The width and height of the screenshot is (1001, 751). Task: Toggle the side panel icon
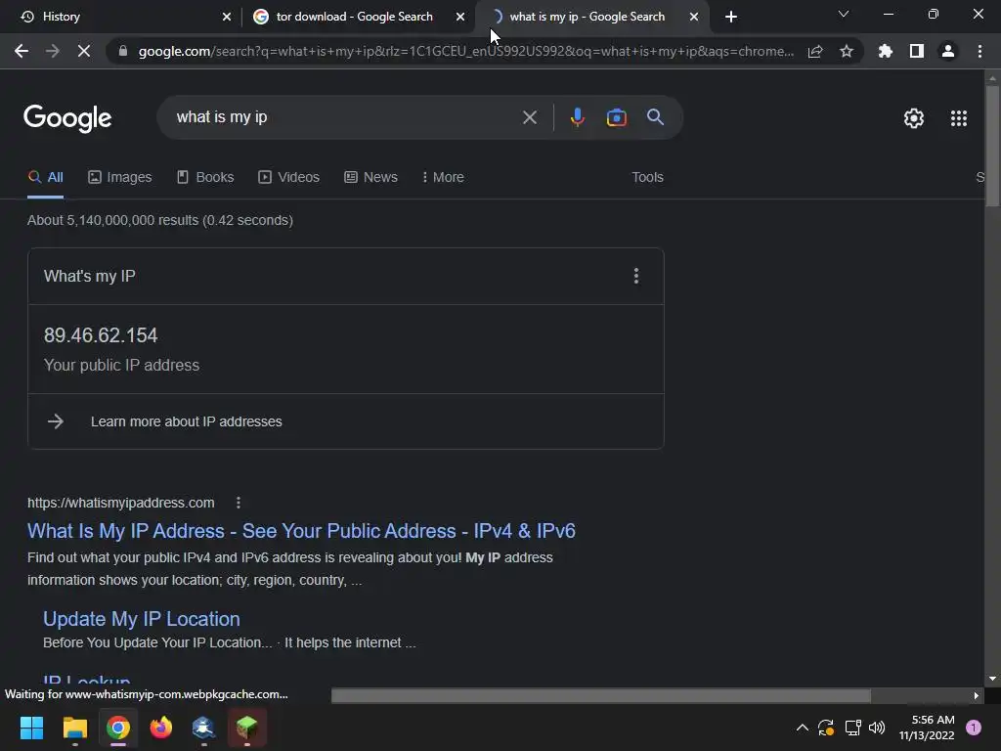(917, 51)
